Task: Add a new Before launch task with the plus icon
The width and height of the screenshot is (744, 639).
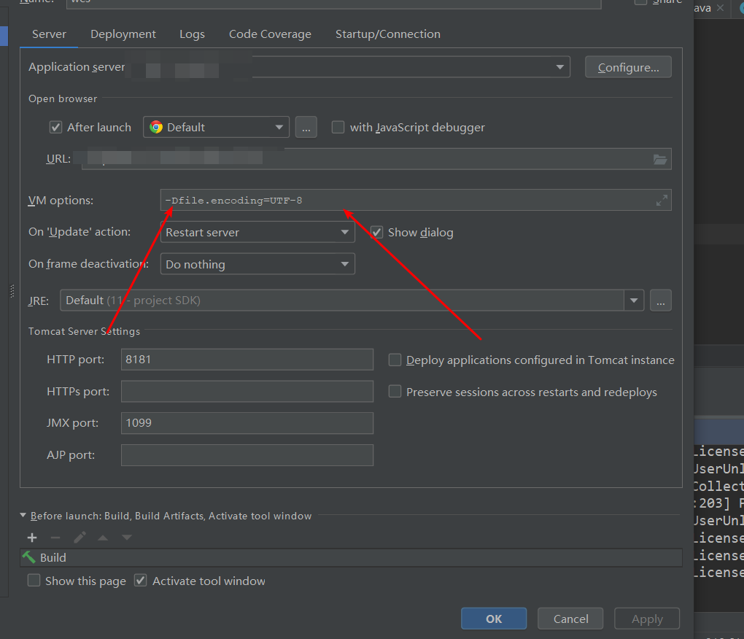Action: pos(32,538)
